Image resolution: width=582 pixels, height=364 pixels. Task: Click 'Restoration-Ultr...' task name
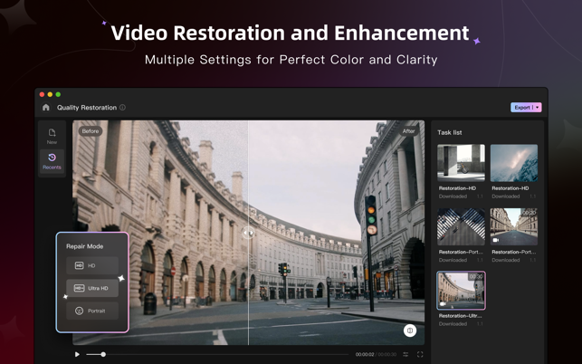(460, 316)
